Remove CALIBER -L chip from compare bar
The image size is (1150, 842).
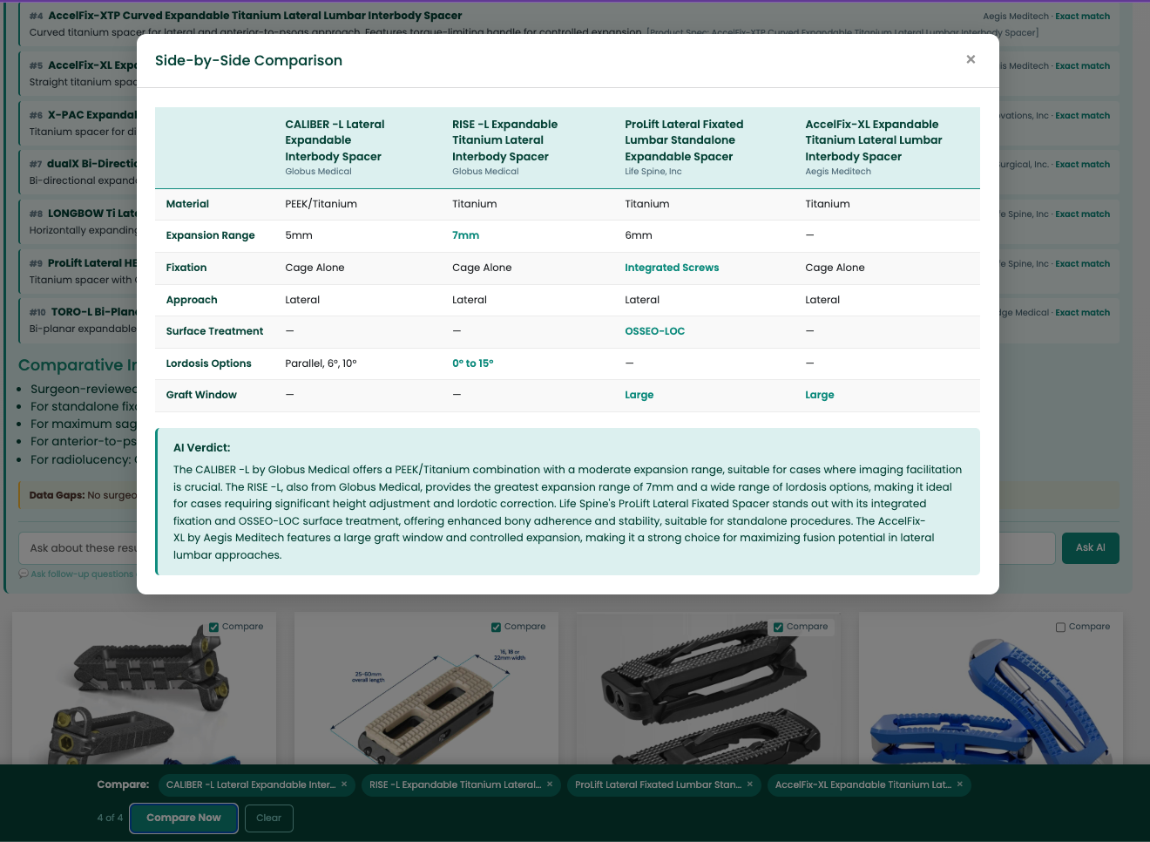[344, 784]
